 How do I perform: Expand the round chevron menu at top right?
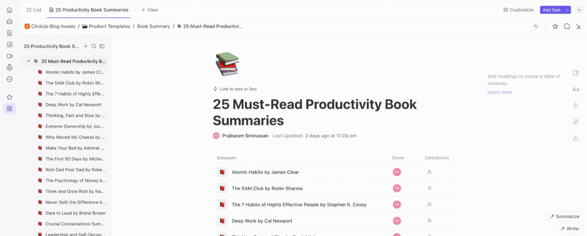[x=579, y=10]
